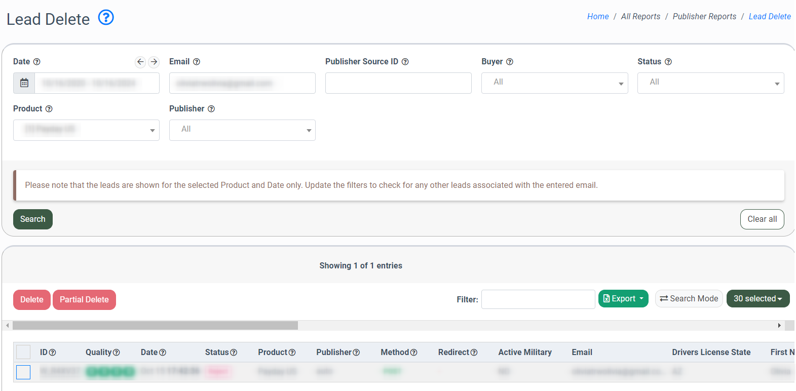Click help icon beside Buyer label

click(x=510, y=62)
